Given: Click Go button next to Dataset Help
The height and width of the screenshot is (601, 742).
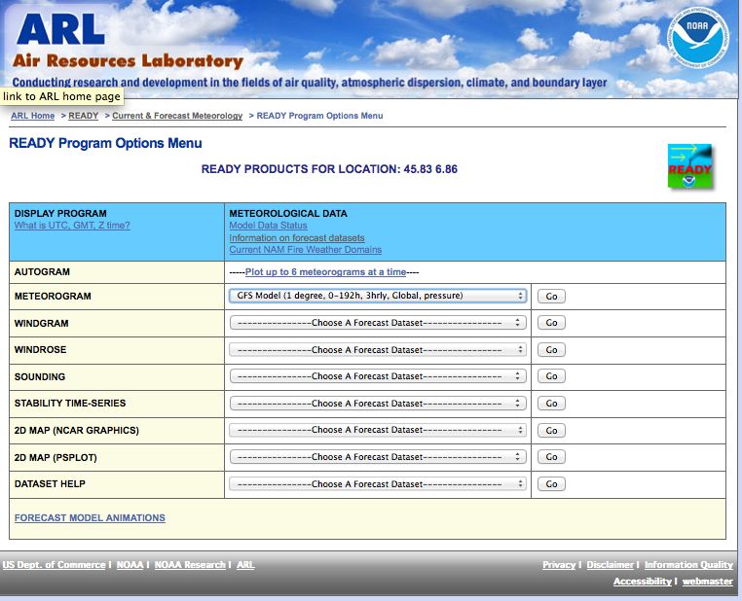Looking at the screenshot, I should coord(551,483).
